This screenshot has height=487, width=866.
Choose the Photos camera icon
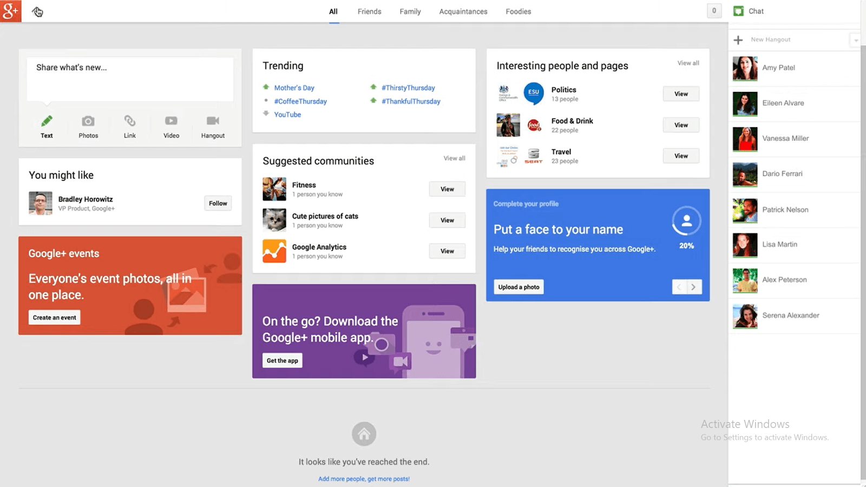coord(88,121)
